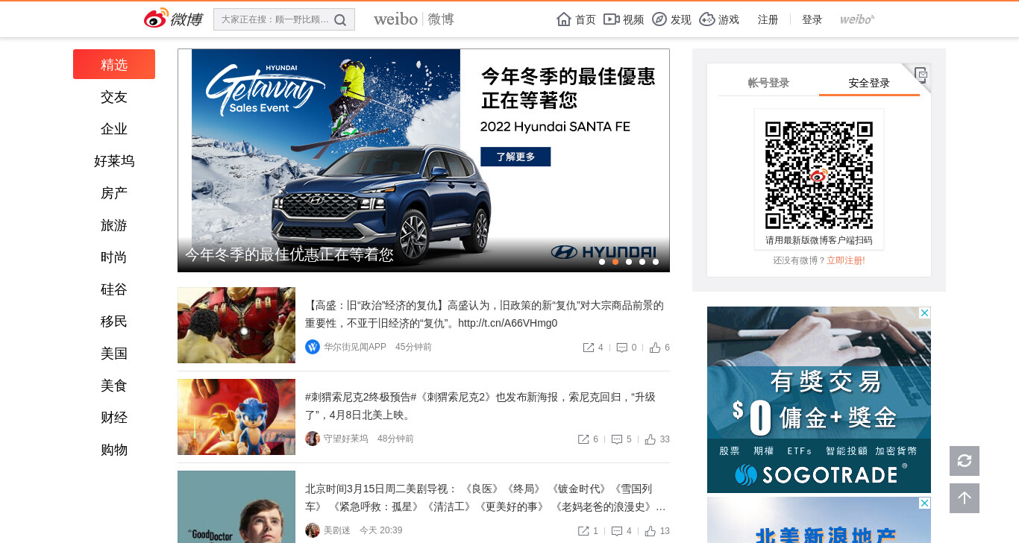Like the 高盛 post

click(x=655, y=348)
